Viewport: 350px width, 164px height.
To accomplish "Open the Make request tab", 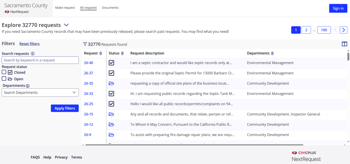I will tap(65, 8).
